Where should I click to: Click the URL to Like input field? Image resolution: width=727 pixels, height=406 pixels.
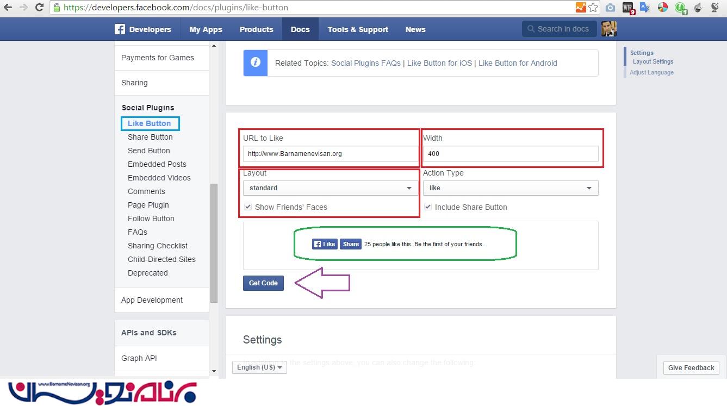click(330, 154)
